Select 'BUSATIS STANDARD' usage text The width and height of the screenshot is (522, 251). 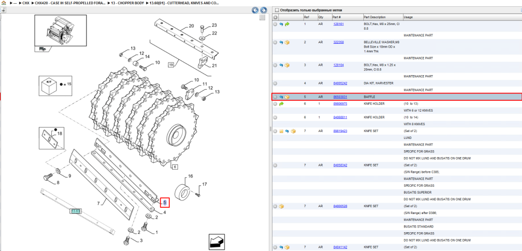[x=418, y=226]
